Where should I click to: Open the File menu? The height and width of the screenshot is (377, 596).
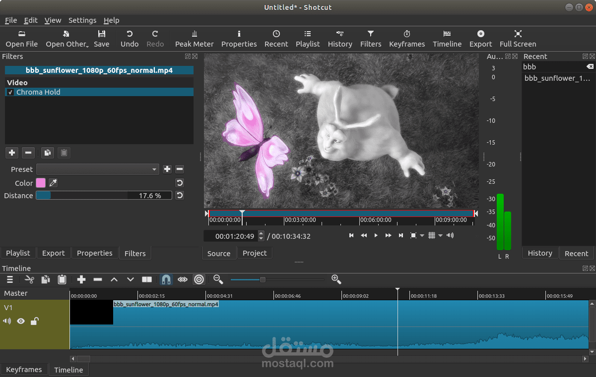pos(11,20)
